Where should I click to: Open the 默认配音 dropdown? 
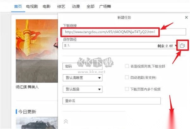pos(83,89)
